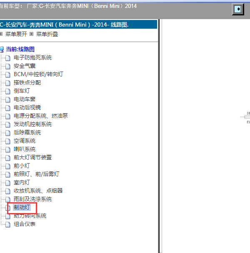Open the 助力转向系统 entry
250x253 pixels.
pos(30,216)
